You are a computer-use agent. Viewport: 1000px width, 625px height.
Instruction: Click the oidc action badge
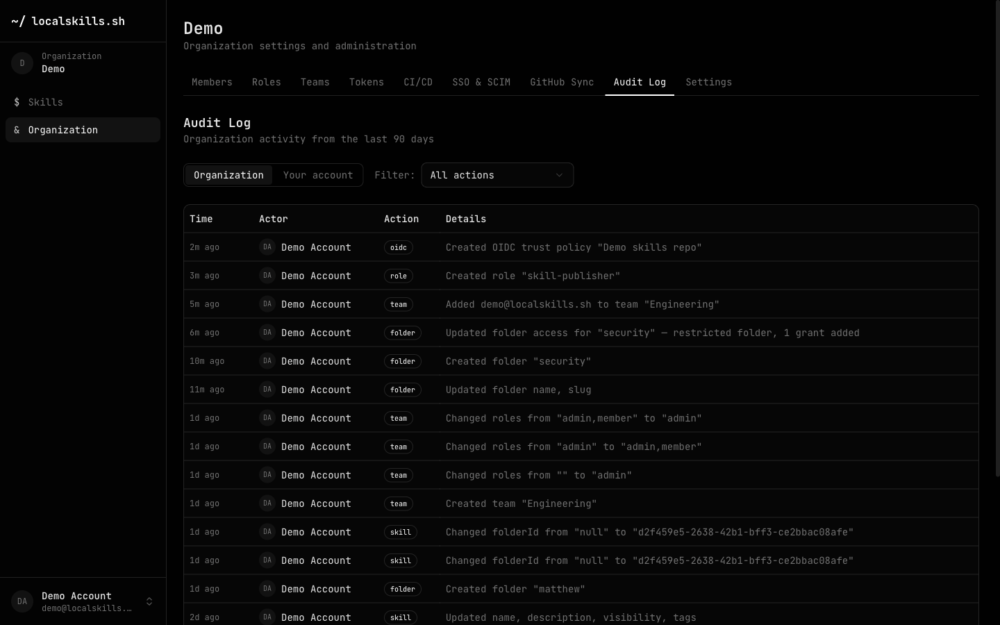click(x=399, y=247)
